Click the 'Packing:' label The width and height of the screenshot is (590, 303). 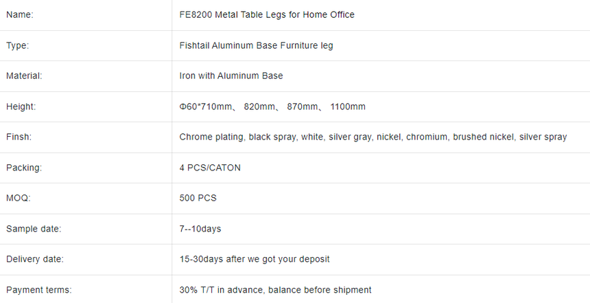tap(24, 168)
